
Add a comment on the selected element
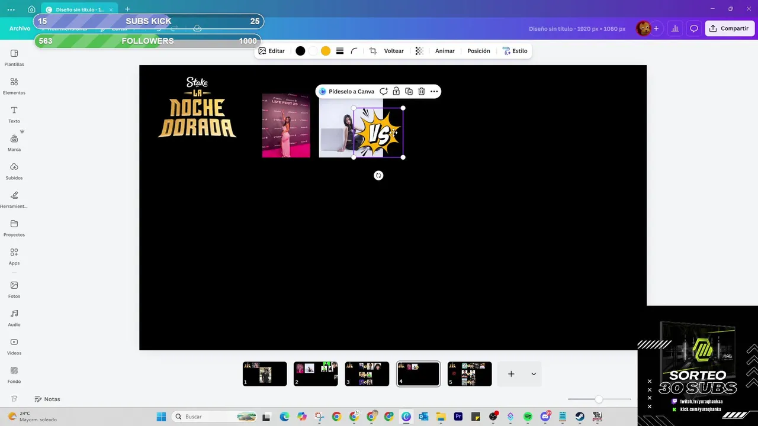384,91
